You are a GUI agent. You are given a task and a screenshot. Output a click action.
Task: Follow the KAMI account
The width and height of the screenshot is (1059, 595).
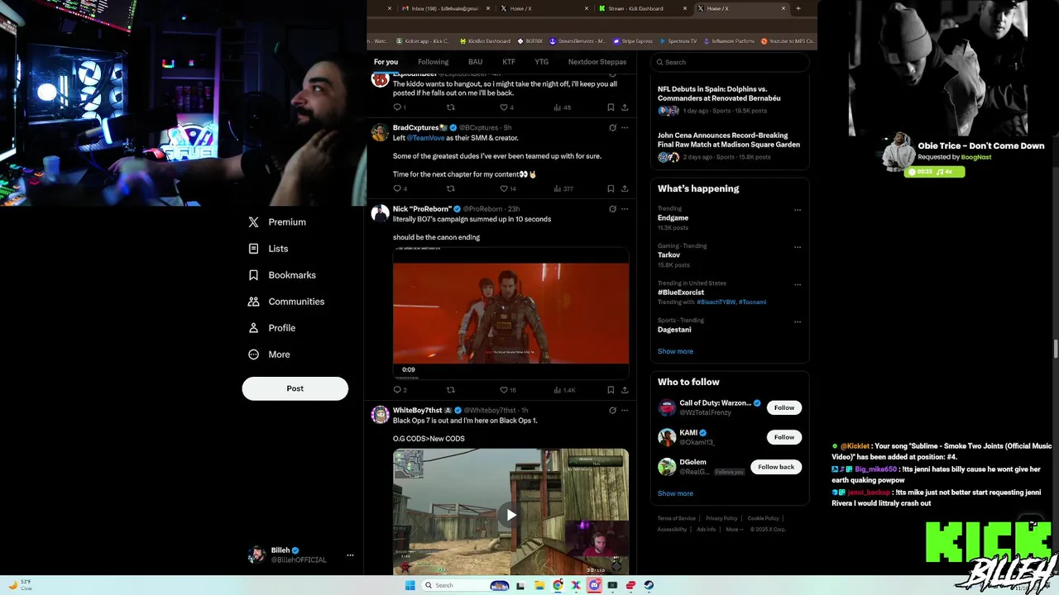pyautogui.click(x=784, y=437)
